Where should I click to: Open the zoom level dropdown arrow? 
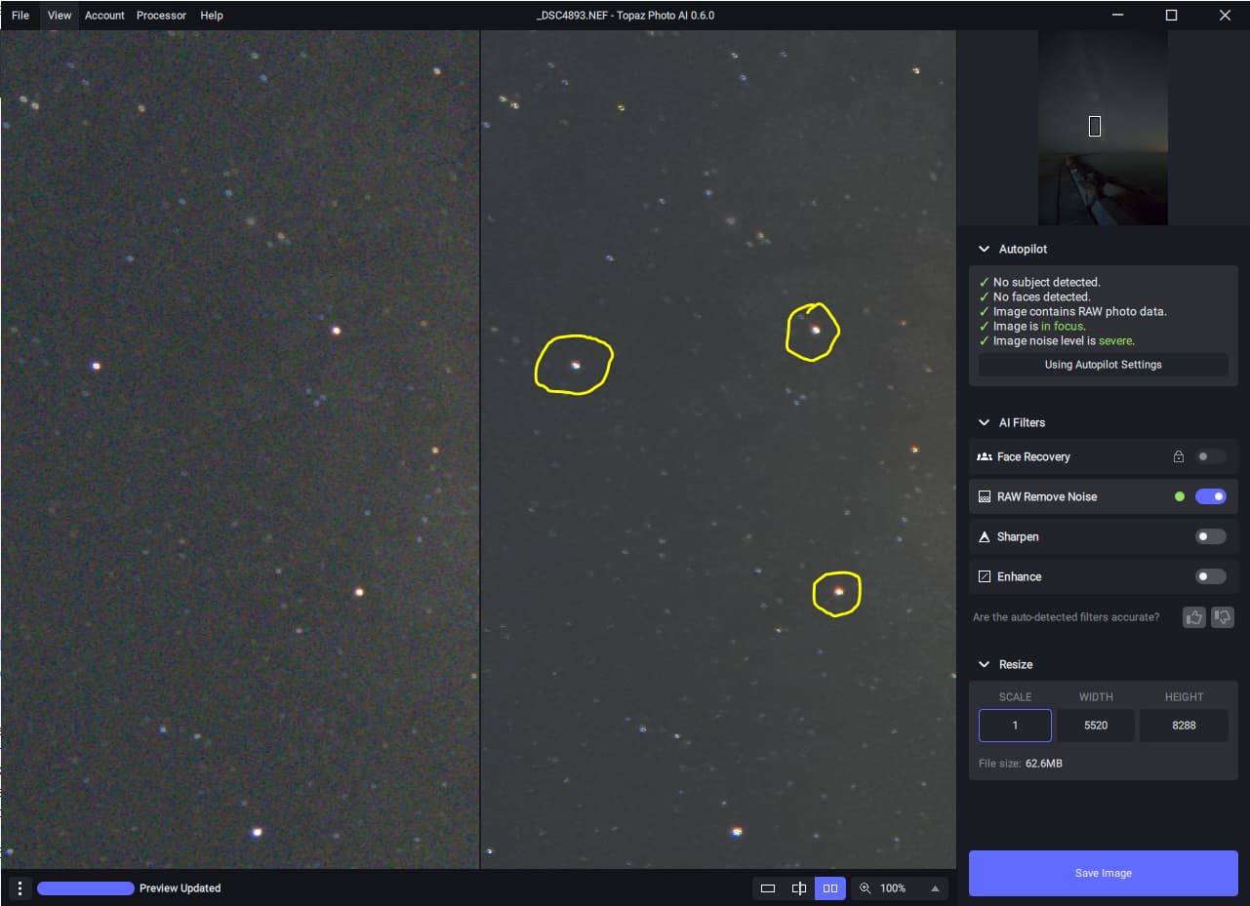point(935,888)
